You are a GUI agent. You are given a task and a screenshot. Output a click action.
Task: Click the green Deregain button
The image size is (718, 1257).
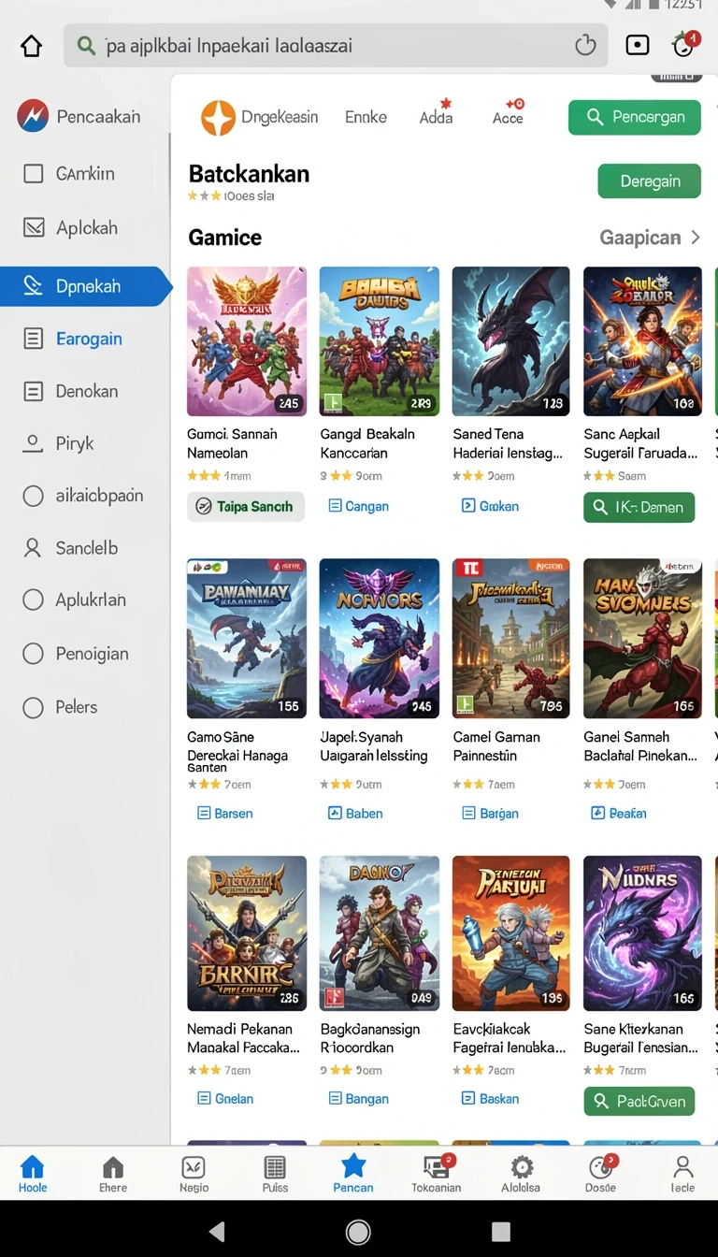click(x=650, y=181)
